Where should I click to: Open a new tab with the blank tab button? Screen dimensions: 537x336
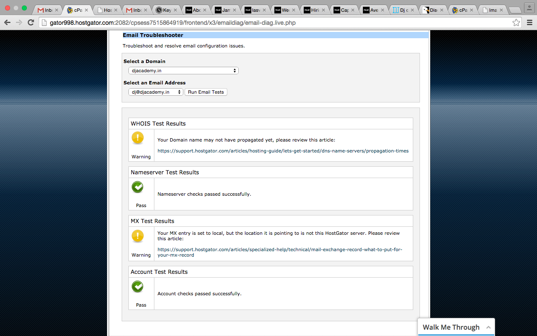coord(515,10)
